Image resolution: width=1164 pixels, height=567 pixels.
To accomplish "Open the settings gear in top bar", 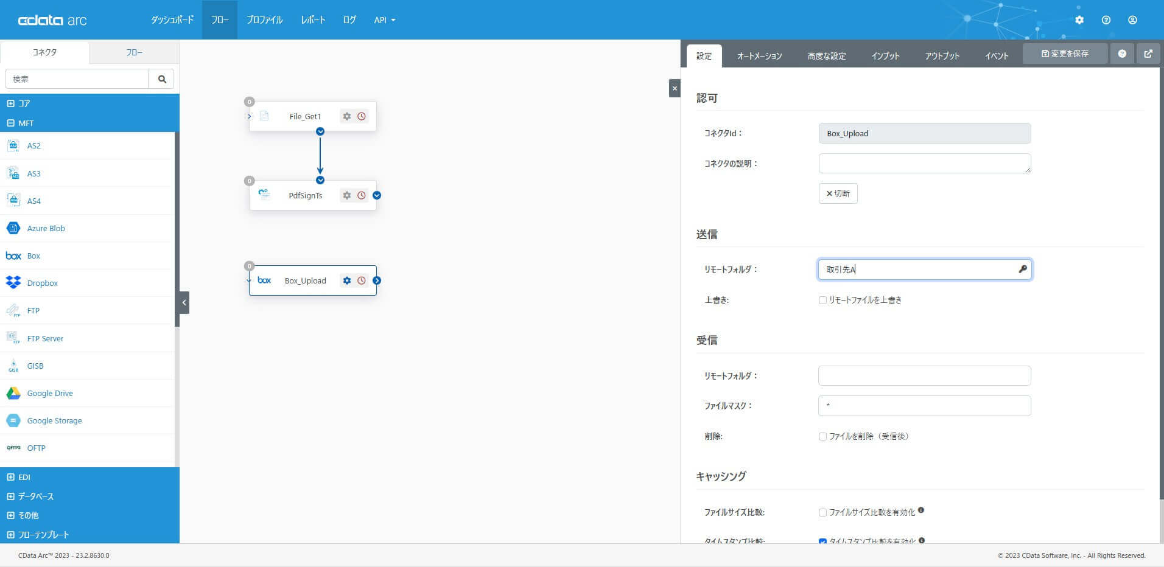I will pyautogui.click(x=1079, y=20).
